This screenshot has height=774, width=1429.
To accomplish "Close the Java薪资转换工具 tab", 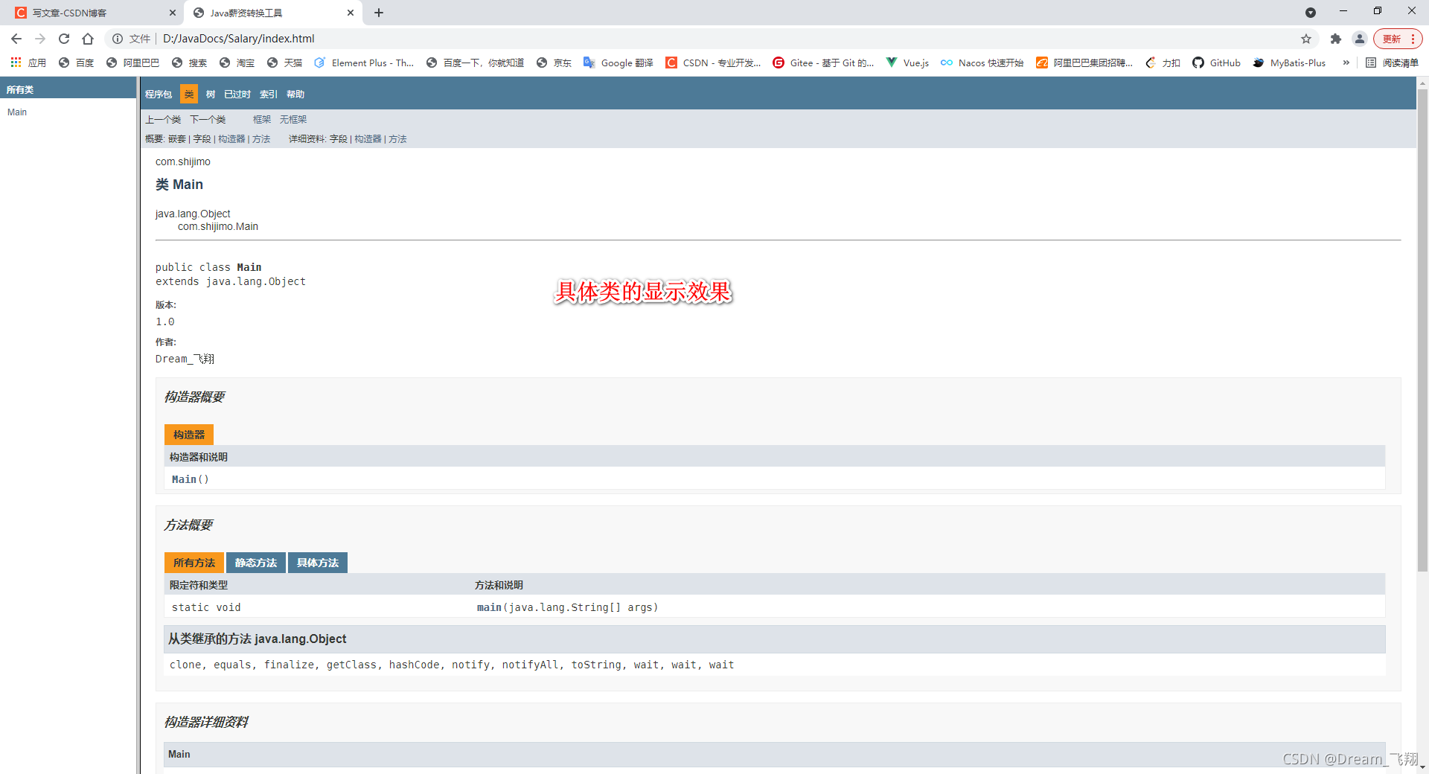I will coord(351,13).
